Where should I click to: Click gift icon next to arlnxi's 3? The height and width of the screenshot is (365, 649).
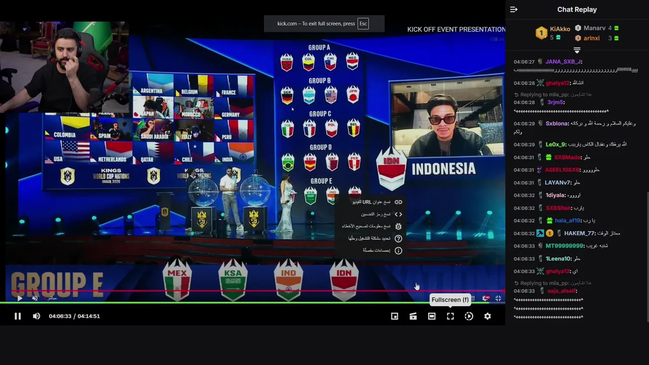point(616,38)
